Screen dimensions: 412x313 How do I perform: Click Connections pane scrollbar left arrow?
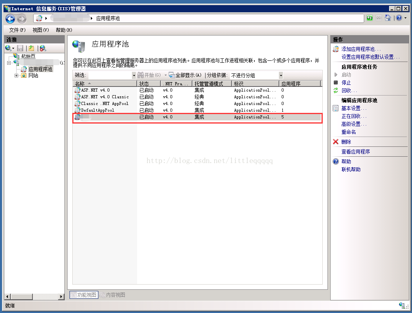coord(8,297)
